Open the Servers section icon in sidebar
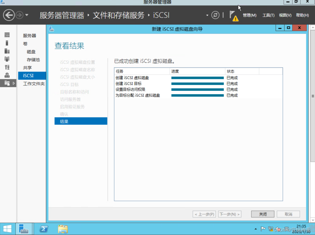This screenshot has width=315, height=235. [x=7, y=35]
